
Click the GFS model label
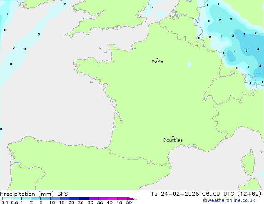(x=62, y=194)
